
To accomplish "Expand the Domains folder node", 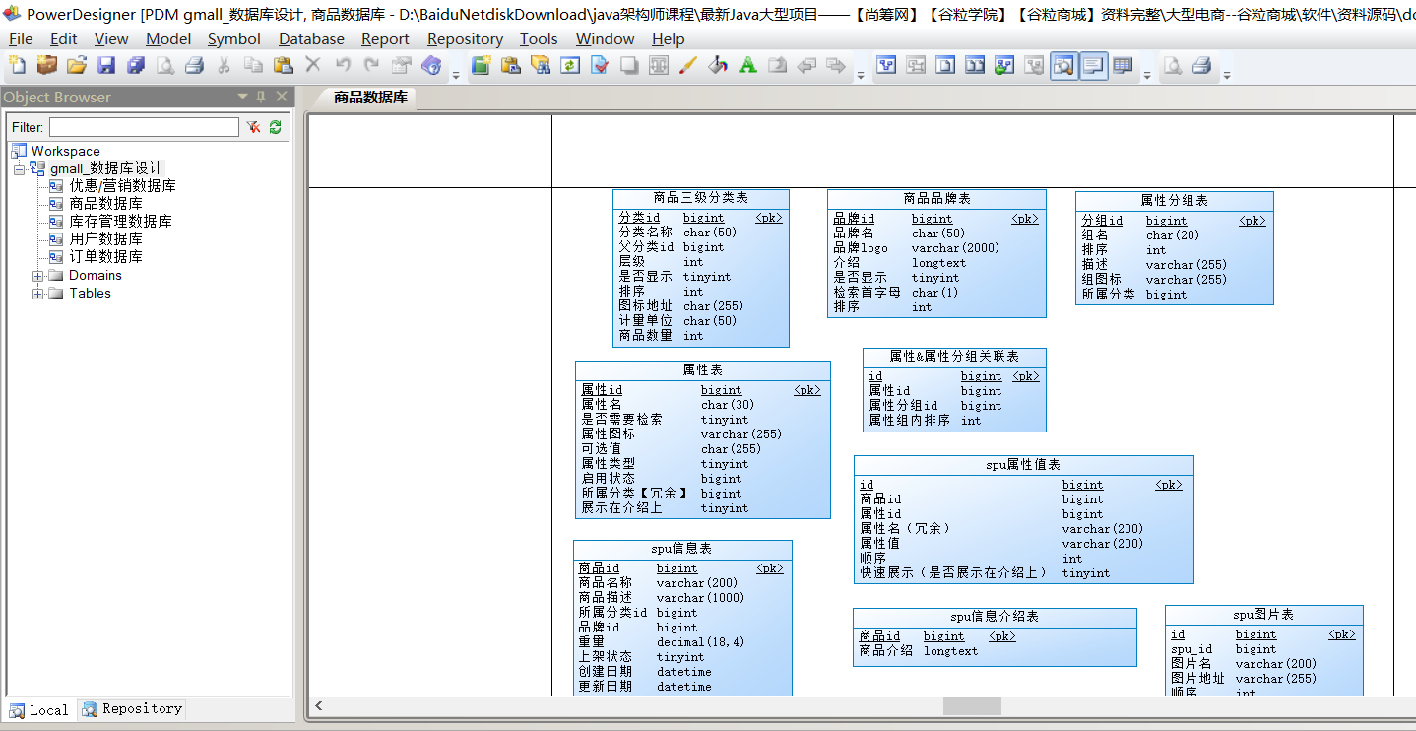I will (x=37, y=276).
